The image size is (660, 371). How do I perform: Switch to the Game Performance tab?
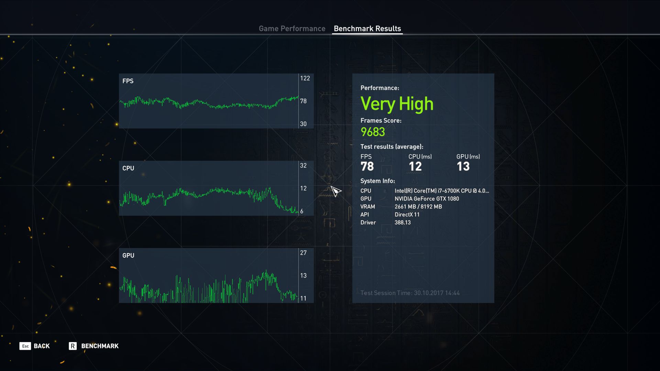click(292, 29)
